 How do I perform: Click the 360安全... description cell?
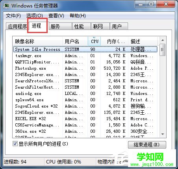(x=142, y=131)
